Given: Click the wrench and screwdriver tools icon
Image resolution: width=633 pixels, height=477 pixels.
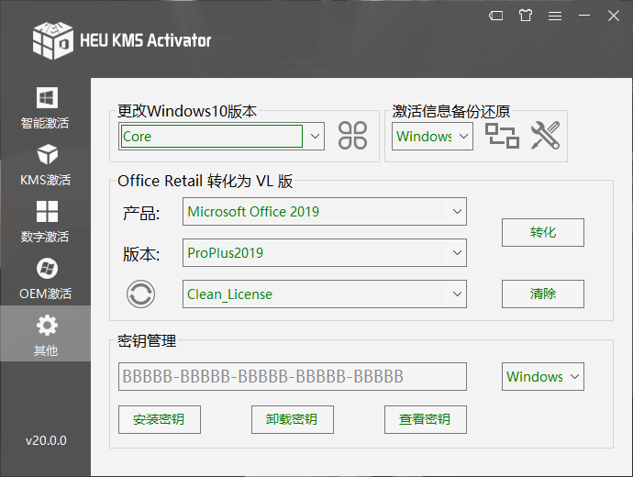Looking at the screenshot, I should [545, 136].
